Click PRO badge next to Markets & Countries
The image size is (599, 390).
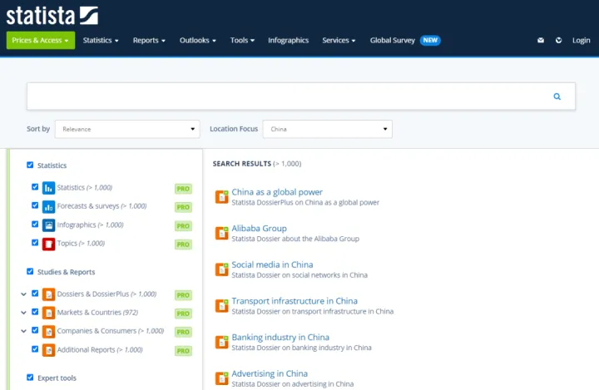pyautogui.click(x=183, y=313)
